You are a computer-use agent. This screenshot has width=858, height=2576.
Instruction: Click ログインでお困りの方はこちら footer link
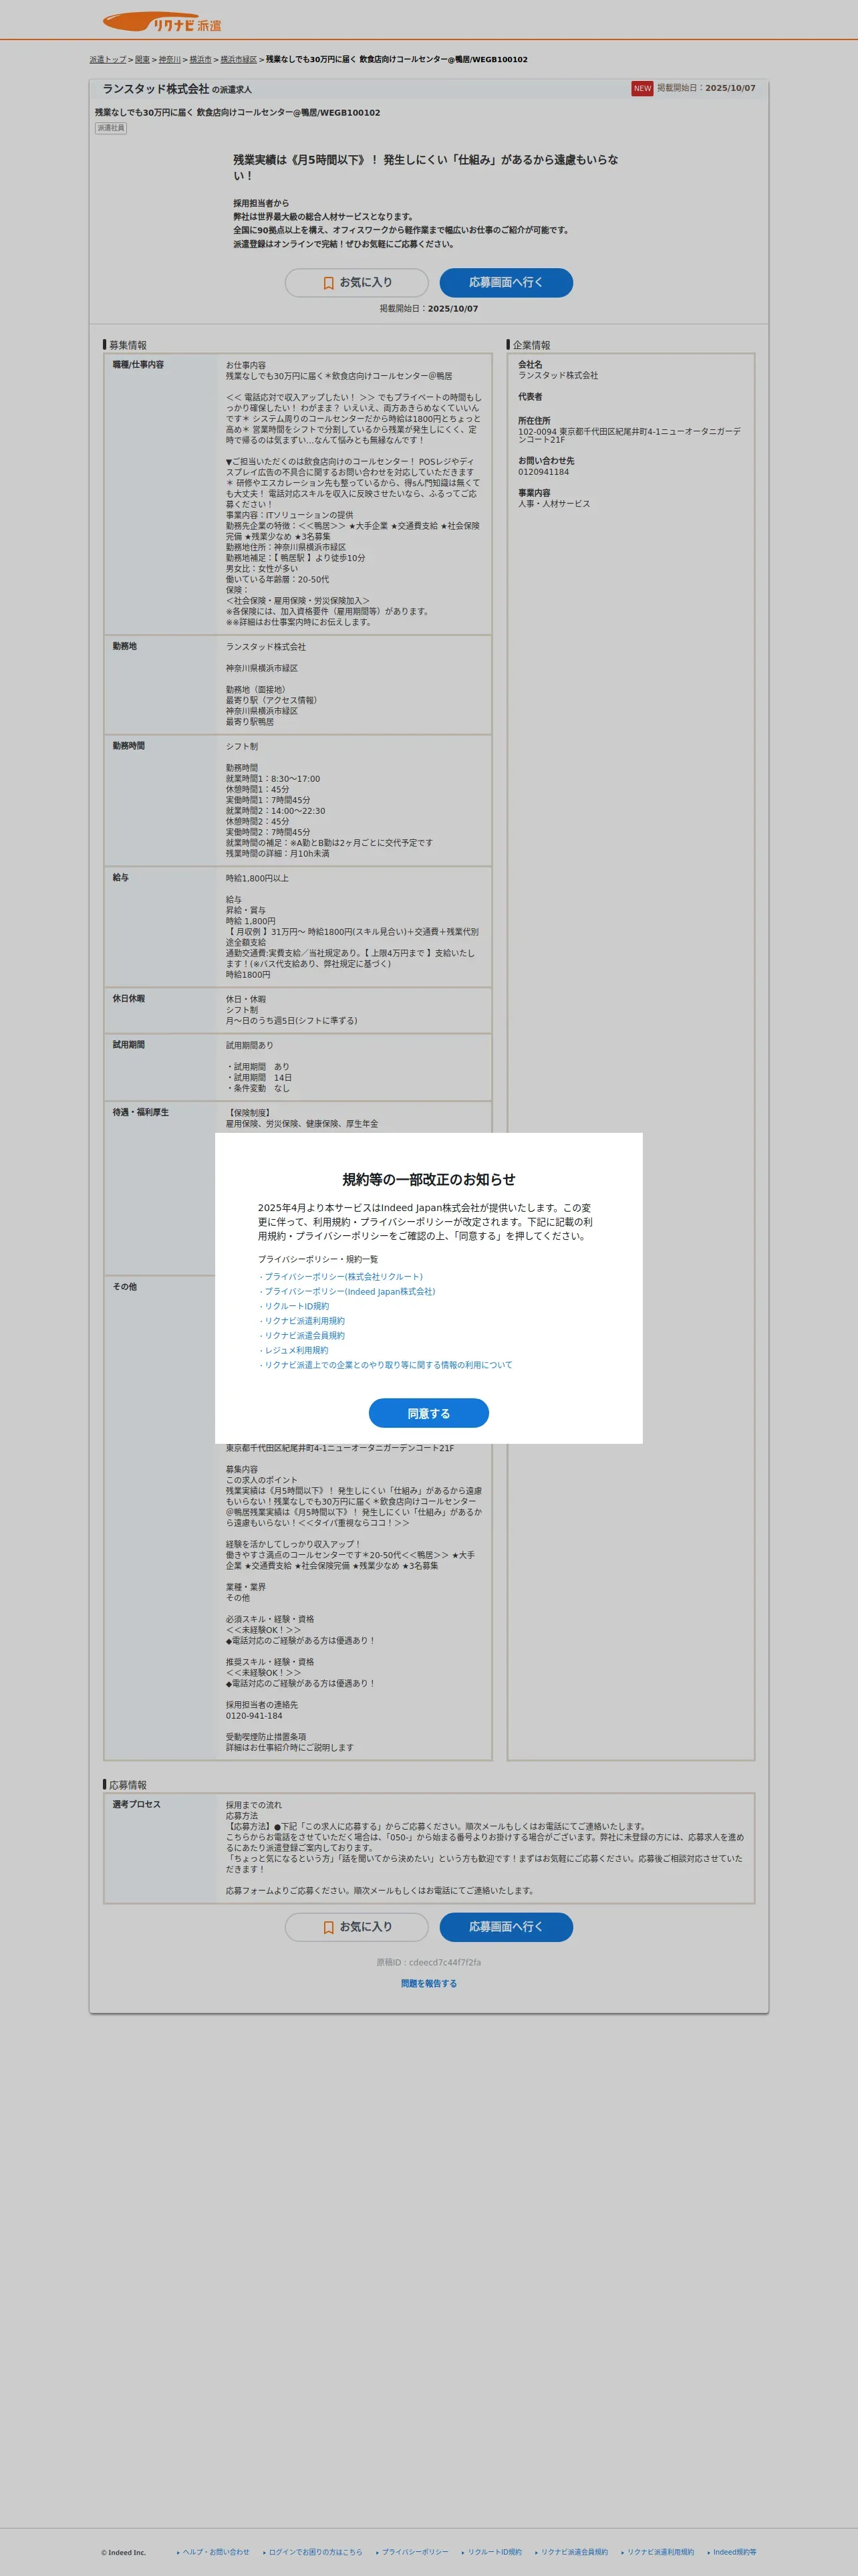(315, 2552)
